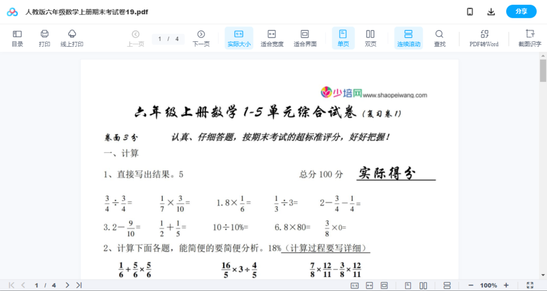Enable 适合宽度 fit-width view
547x291 pixels.
click(x=272, y=38)
